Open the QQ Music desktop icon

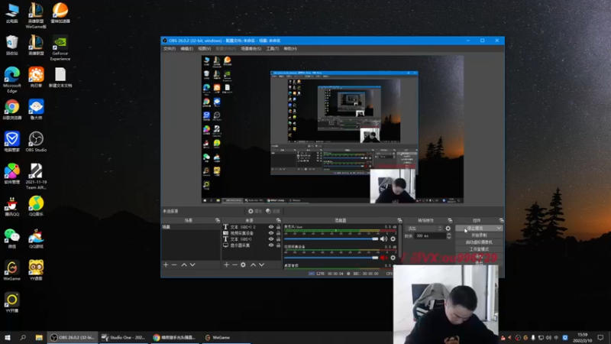click(x=36, y=206)
